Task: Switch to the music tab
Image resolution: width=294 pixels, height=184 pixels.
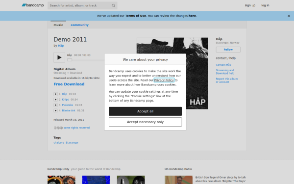Action: click(58, 25)
